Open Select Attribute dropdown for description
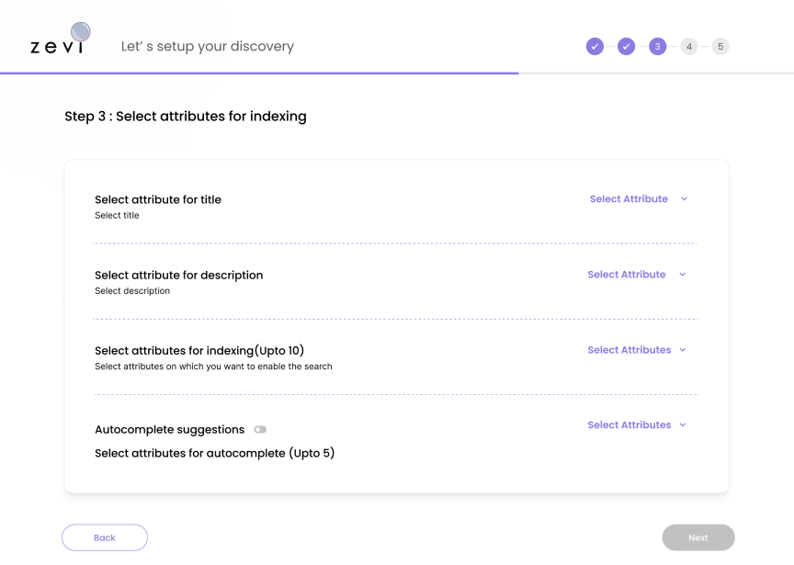 (627, 275)
